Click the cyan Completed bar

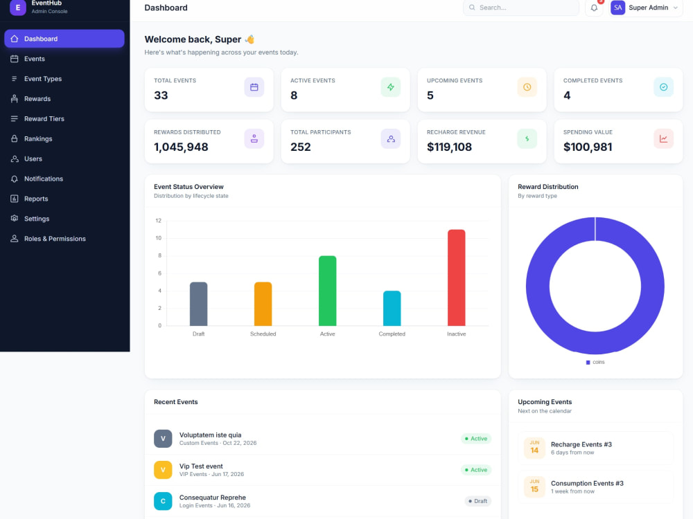(x=392, y=309)
